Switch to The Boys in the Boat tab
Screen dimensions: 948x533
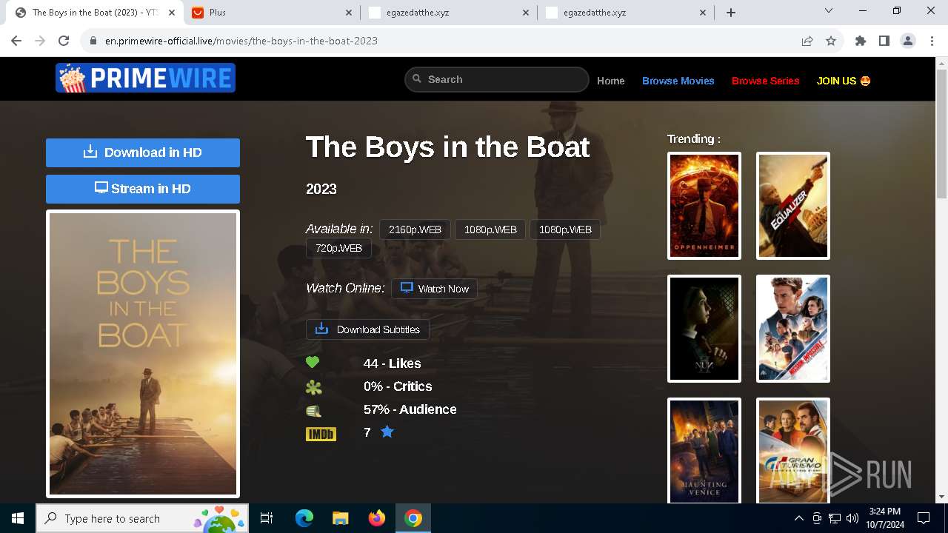point(94,13)
